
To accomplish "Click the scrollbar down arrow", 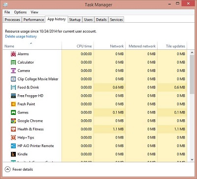I will tap(192, 159).
